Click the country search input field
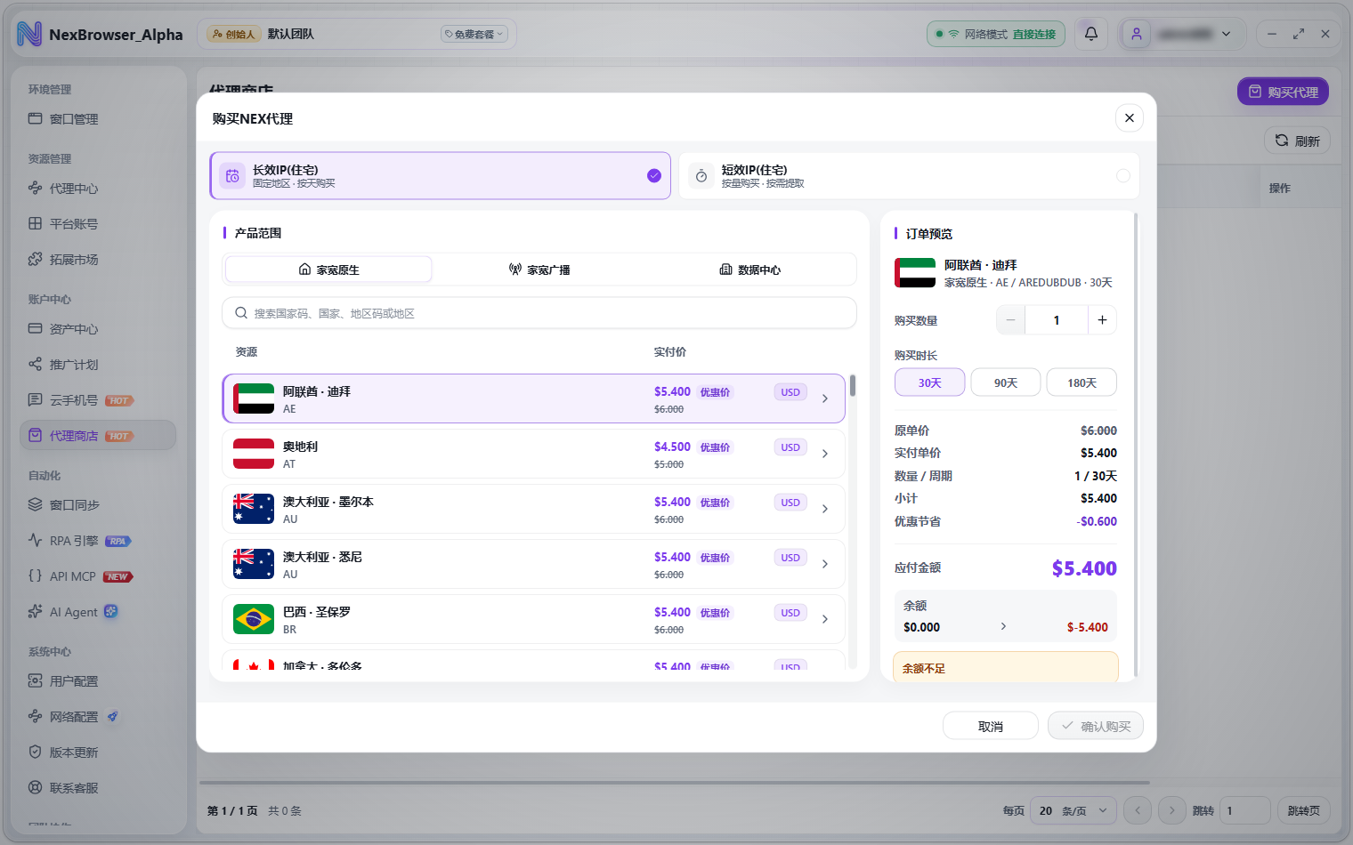The image size is (1353, 845). 539,313
